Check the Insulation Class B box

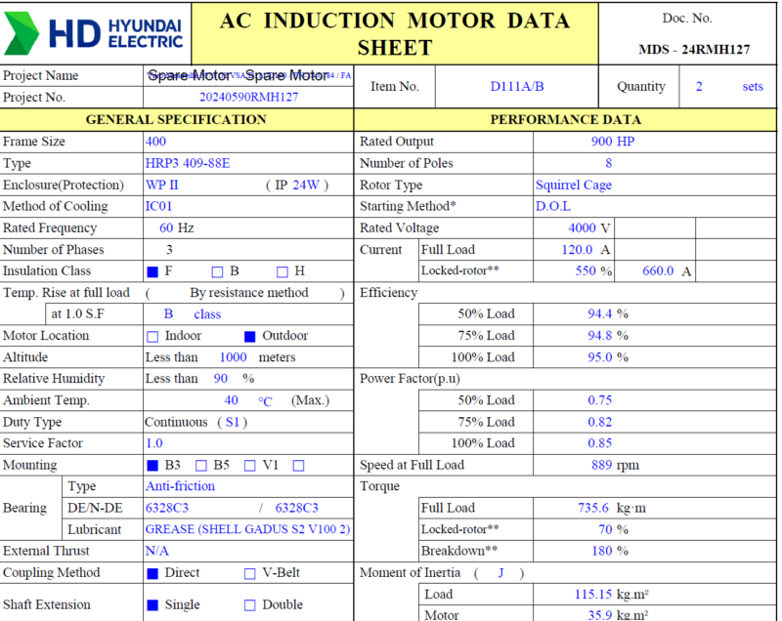click(218, 271)
